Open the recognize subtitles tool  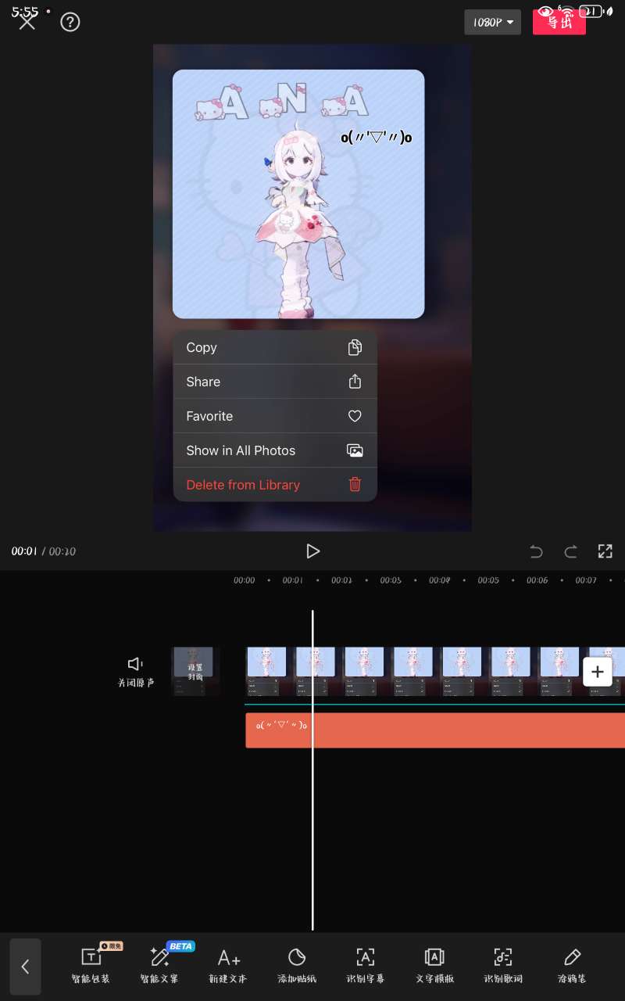(x=366, y=965)
